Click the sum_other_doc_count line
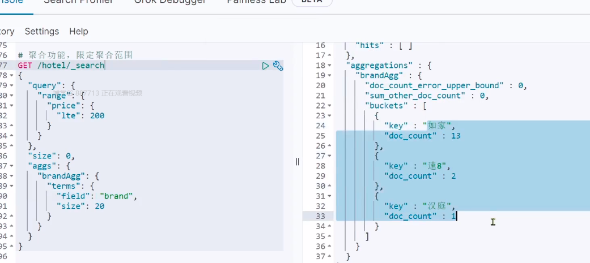Viewport: 590px width, 263px height. [x=427, y=96]
